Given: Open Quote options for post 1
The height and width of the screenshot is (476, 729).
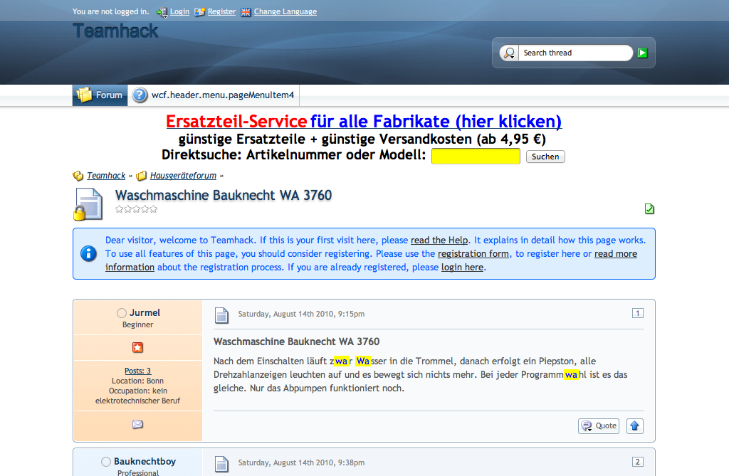Looking at the screenshot, I should (x=599, y=425).
